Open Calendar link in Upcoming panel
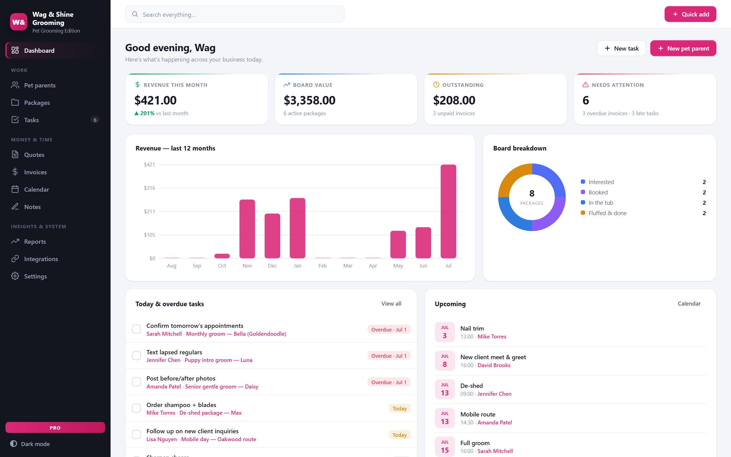 tap(689, 303)
